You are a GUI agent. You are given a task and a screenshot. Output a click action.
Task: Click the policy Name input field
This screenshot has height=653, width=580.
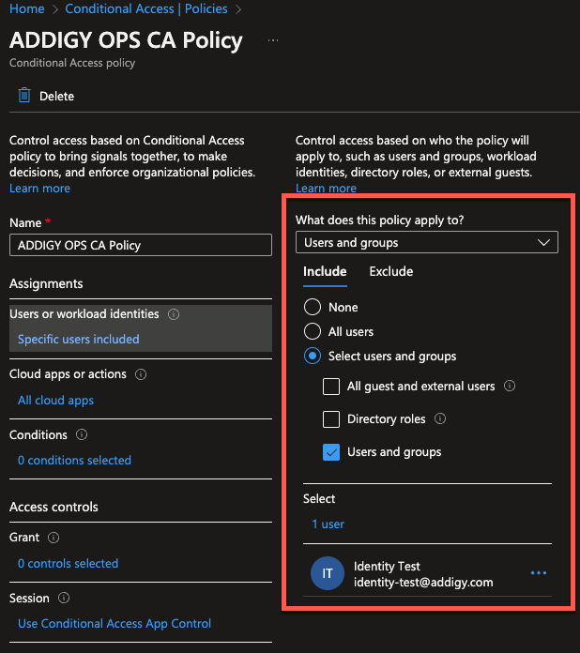(141, 245)
